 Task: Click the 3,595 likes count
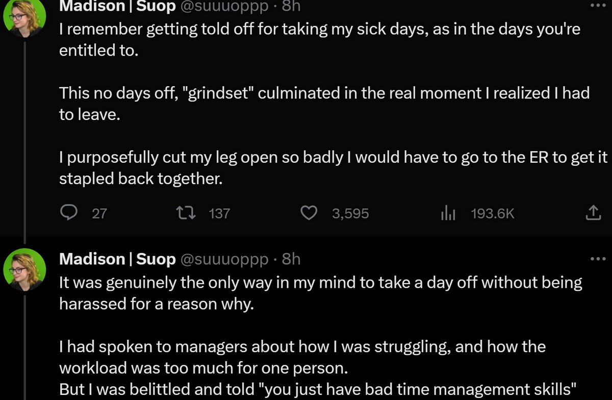[350, 213]
